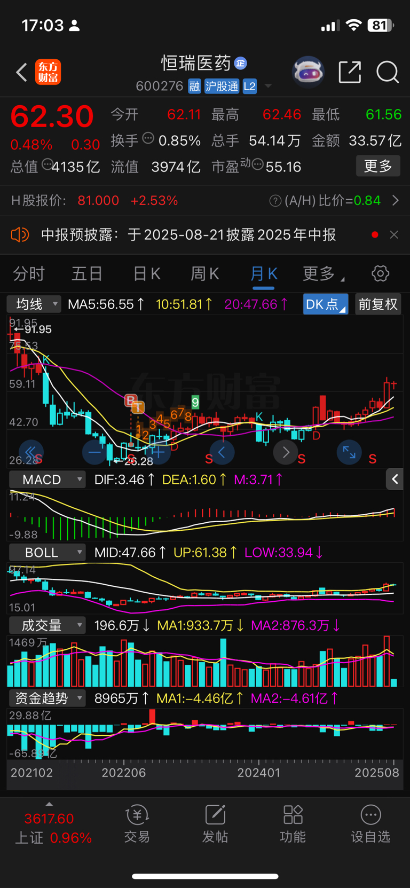Tap the A/H ratio help icon
Viewport: 410px width, 888px height.
(275, 201)
